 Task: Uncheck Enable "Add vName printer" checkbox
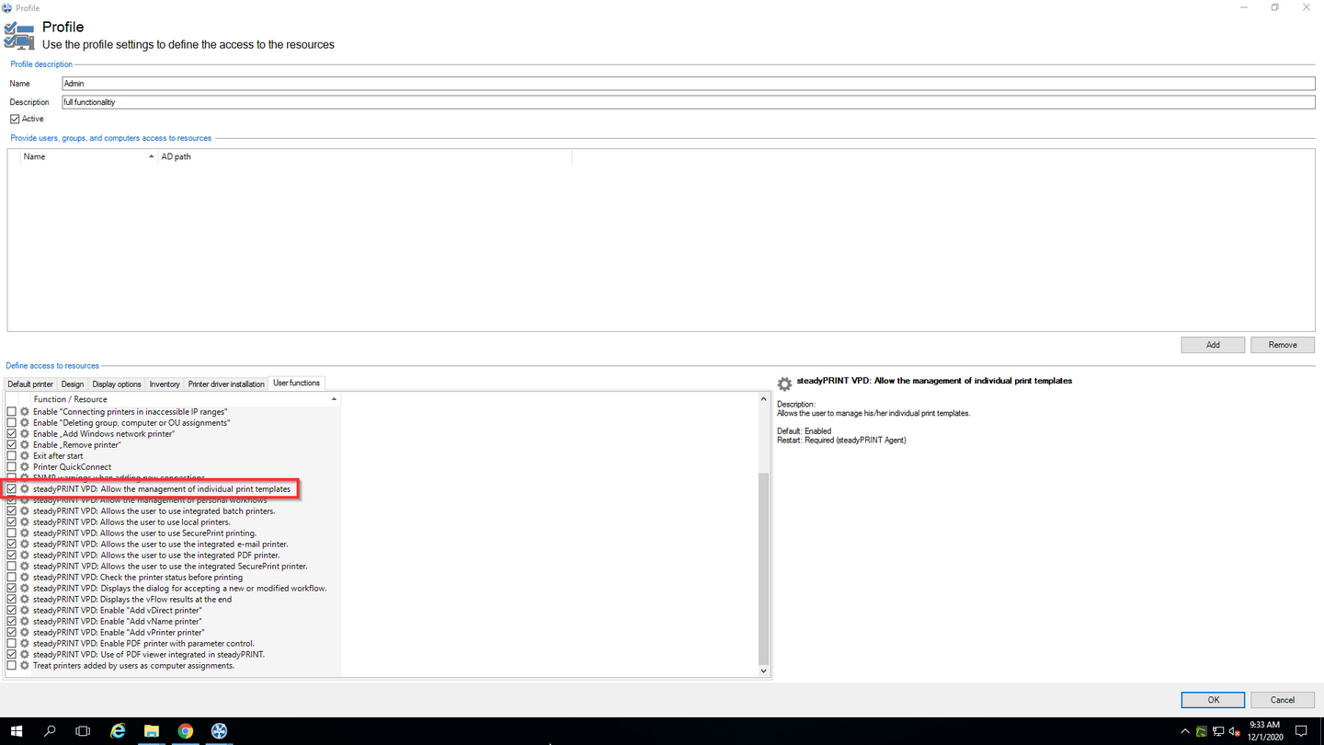12,622
